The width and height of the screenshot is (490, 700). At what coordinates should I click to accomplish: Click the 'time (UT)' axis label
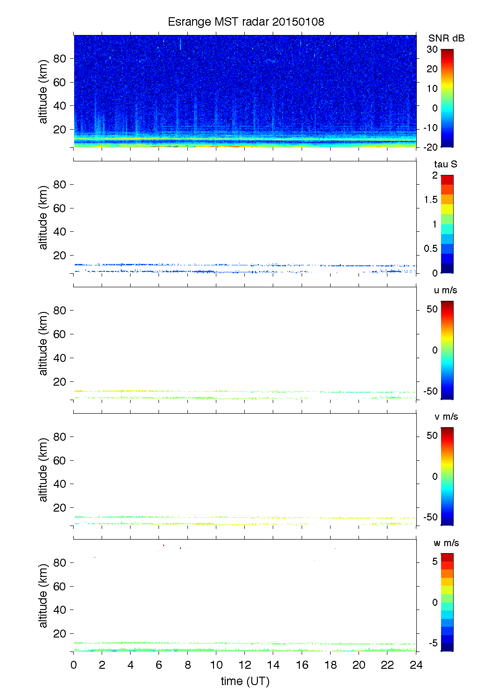[x=245, y=681]
